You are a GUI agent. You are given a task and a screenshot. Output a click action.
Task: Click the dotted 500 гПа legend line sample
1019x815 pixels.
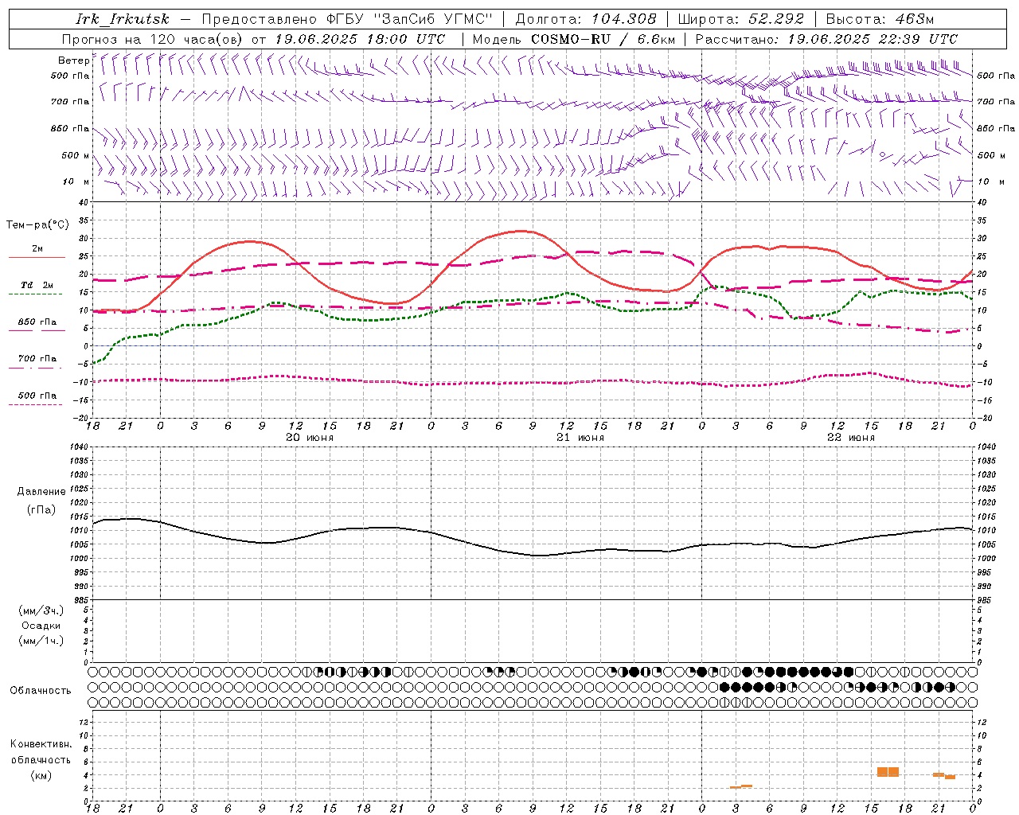point(35,405)
